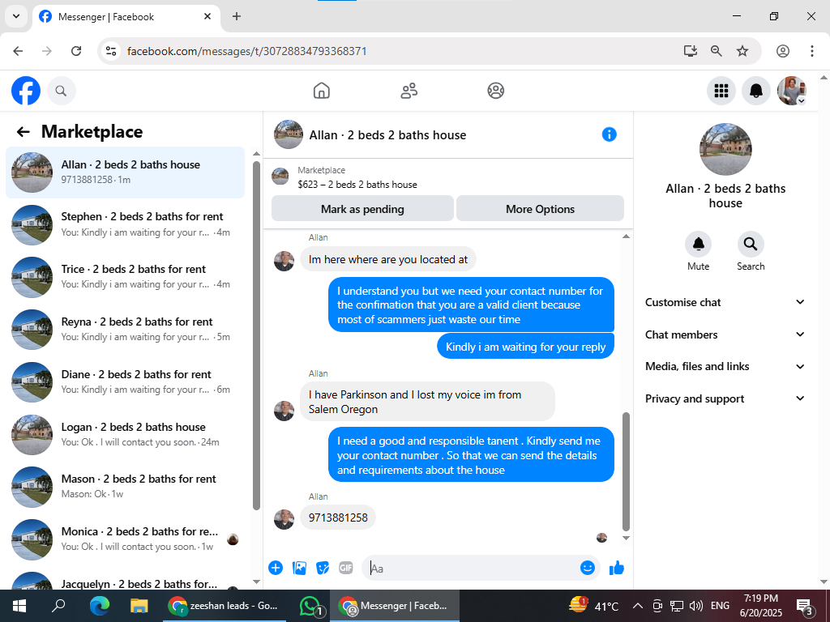
Task: Expand Media, files and links section
Action: 725,366
